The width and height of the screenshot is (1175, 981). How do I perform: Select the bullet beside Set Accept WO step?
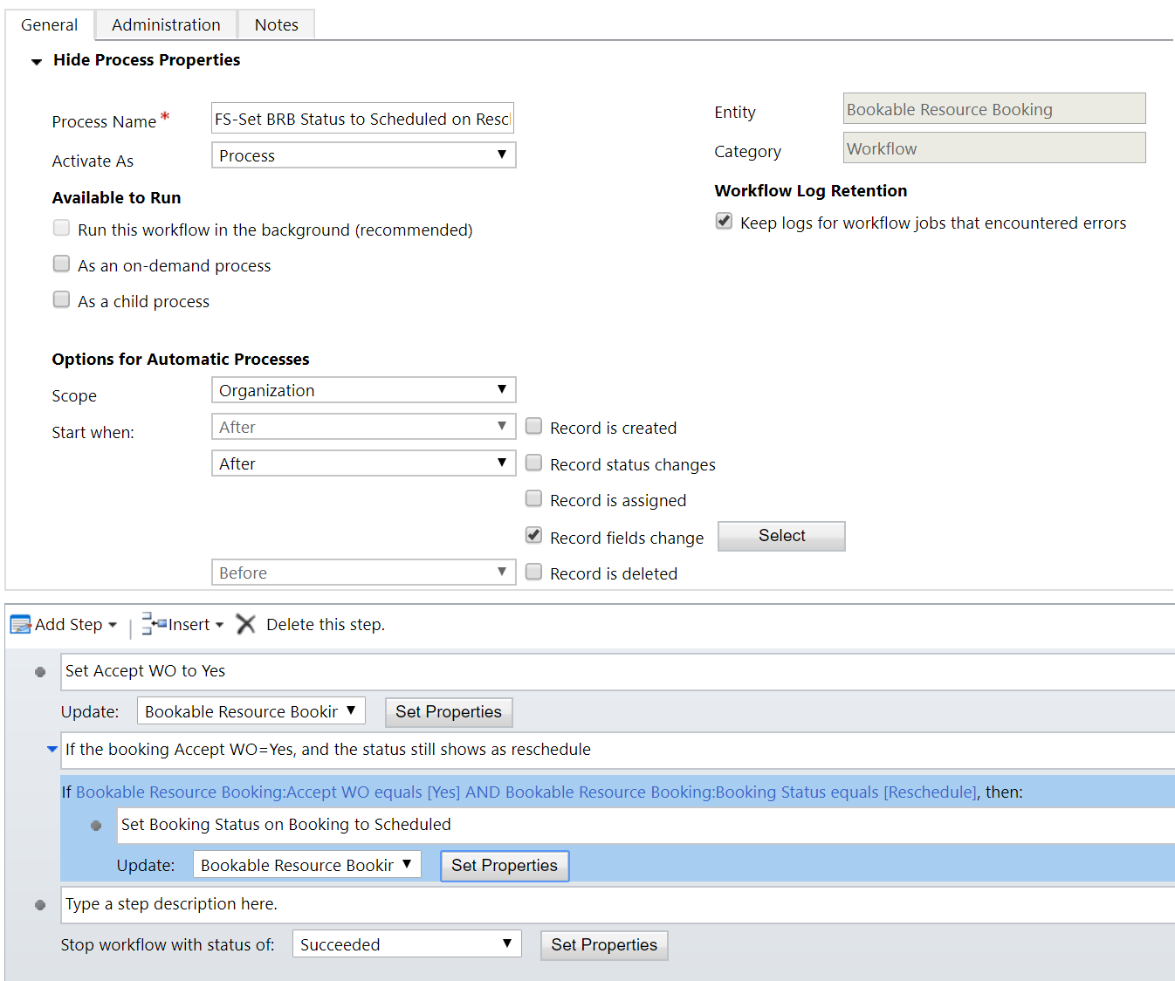tap(40, 672)
